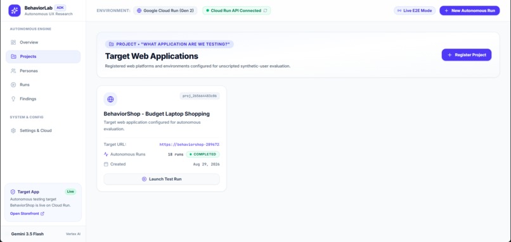
Task: Click the external-link icon beside Open Storefront
Action: pyautogui.click(x=42, y=214)
